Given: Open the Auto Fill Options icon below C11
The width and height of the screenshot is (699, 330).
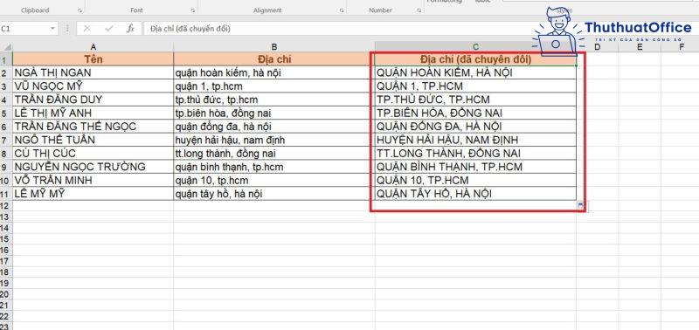Looking at the screenshot, I should [581, 205].
